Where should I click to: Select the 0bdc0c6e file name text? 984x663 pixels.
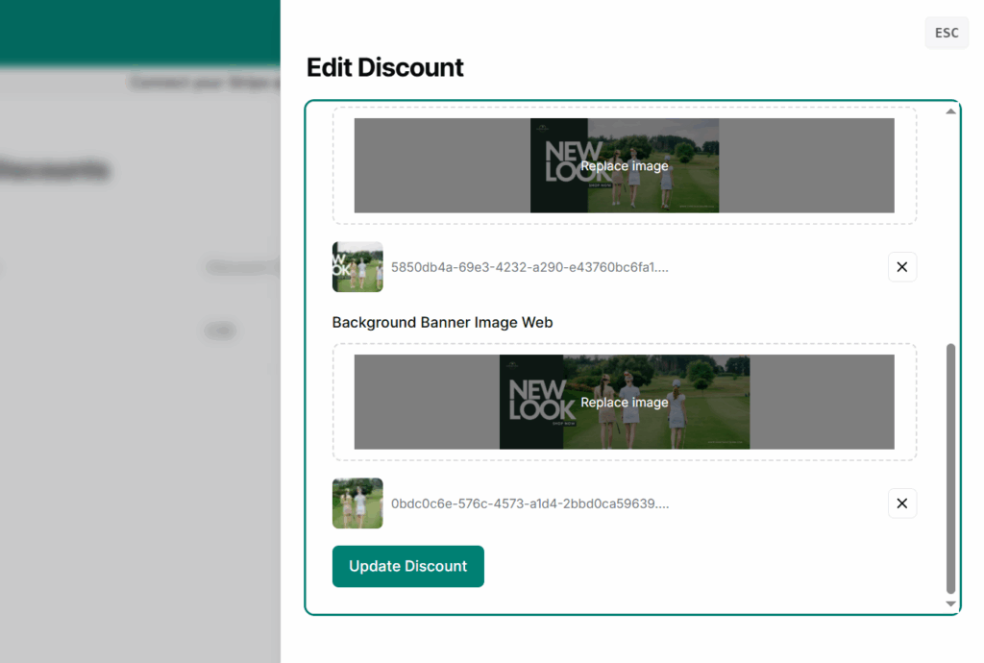coord(529,503)
